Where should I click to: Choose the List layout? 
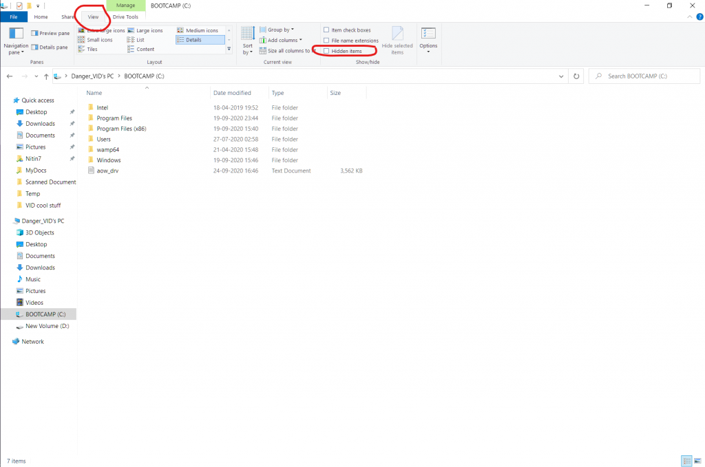coord(136,40)
